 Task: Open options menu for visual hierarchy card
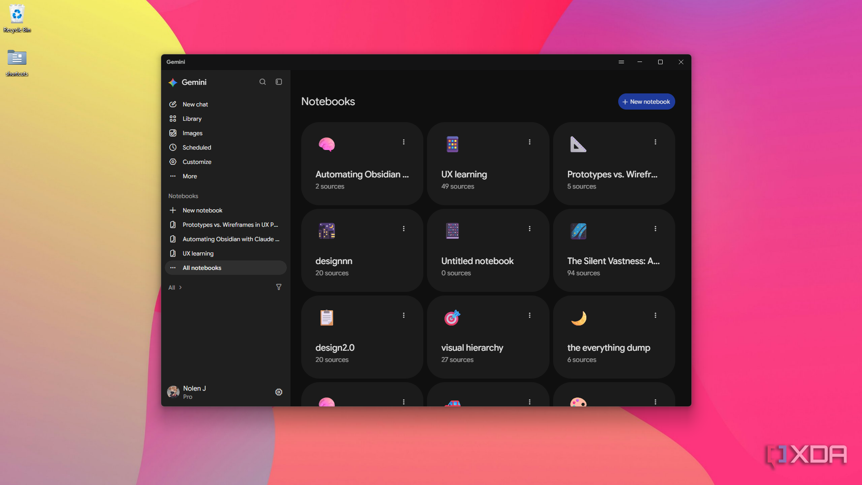[x=530, y=315]
